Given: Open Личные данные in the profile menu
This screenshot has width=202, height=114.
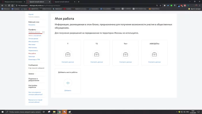Looking at the screenshot, I should point(33,38).
